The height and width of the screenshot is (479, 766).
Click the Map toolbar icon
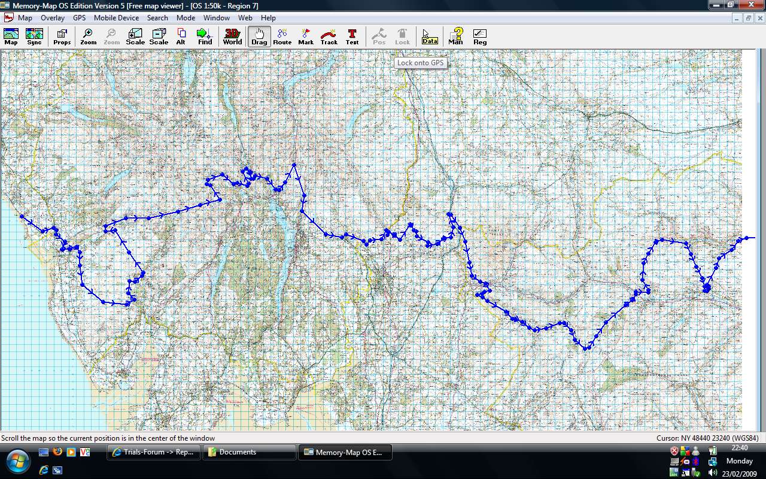click(11, 37)
